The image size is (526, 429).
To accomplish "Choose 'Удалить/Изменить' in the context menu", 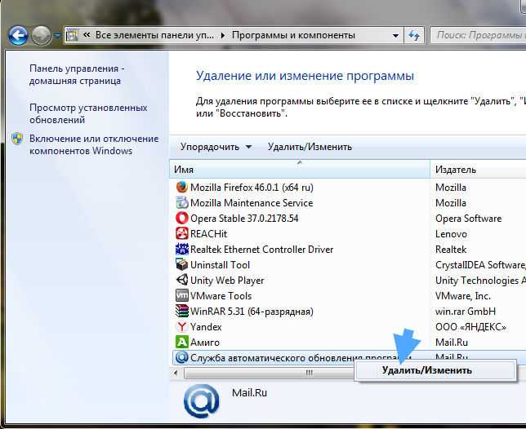I will tap(435, 370).
